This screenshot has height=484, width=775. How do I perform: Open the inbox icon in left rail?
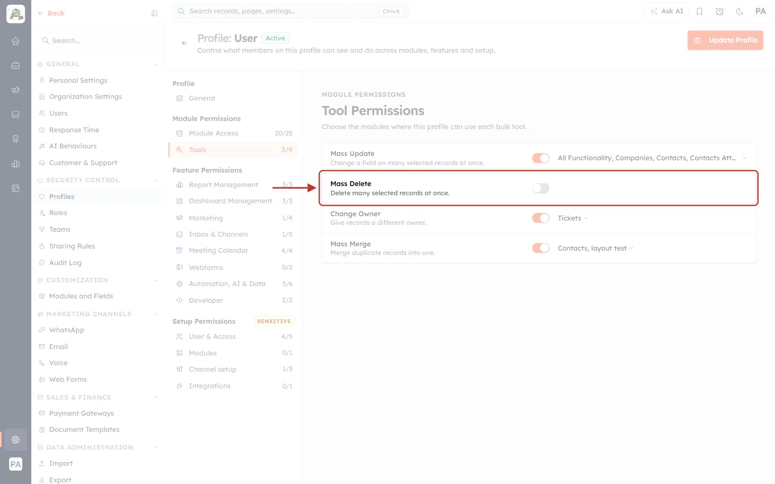pos(16,115)
